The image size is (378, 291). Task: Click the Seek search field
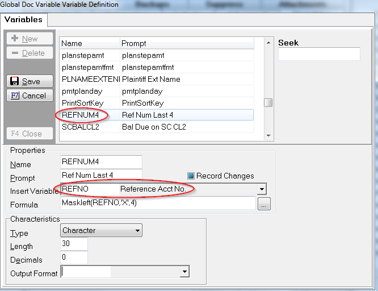[319, 54]
